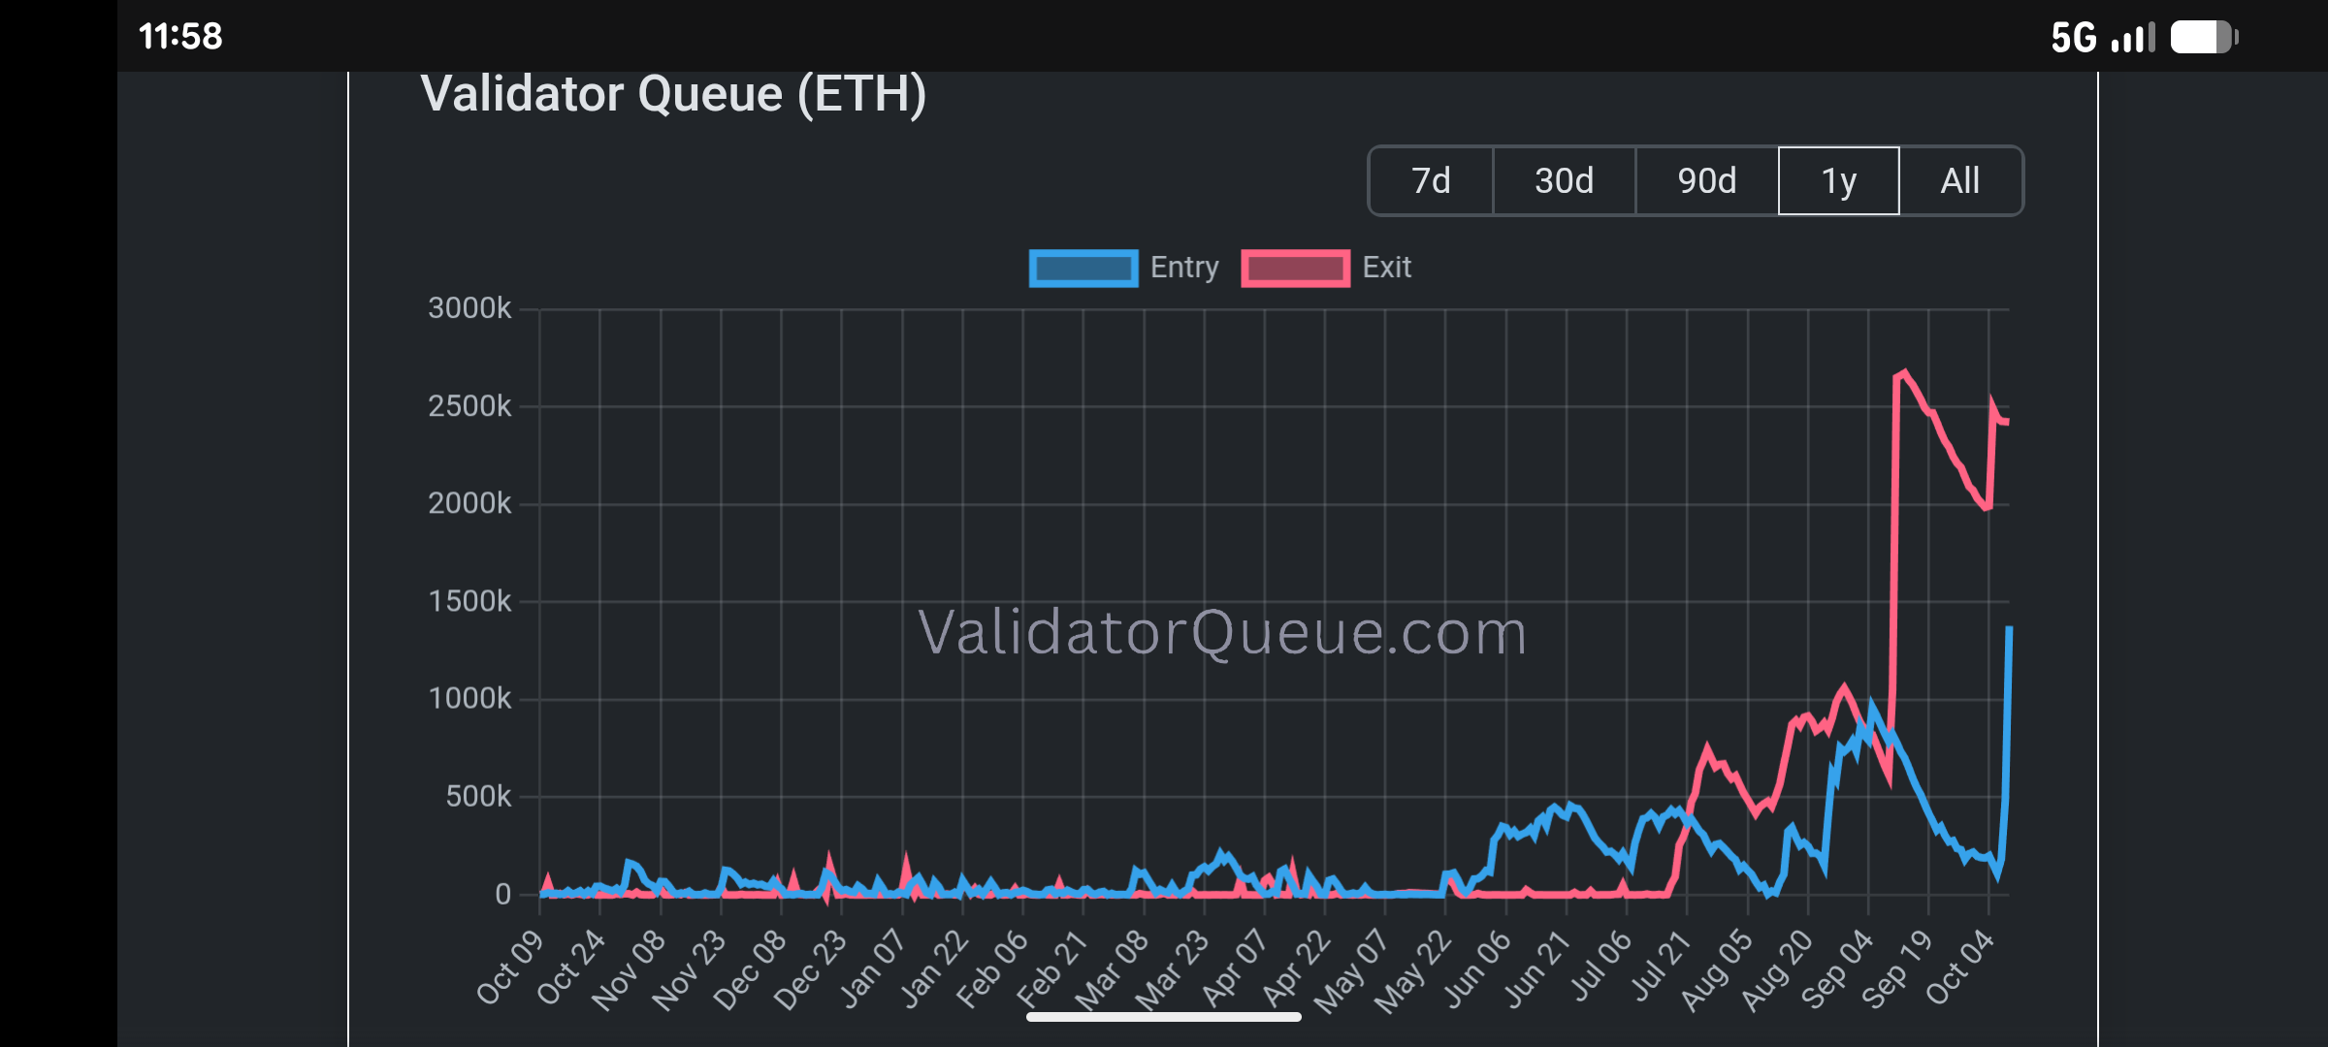Tap the 11:58 clock in status bar
Image resolution: width=2328 pixels, height=1047 pixels.
pos(180,37)
